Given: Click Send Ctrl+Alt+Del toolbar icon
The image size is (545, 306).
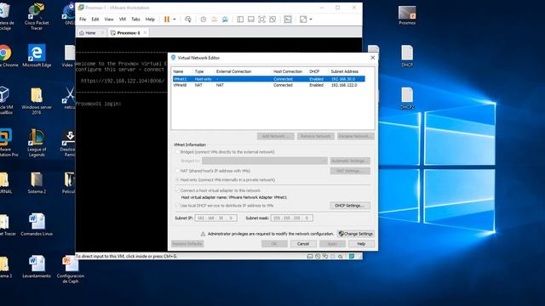Looking at the screenshot, I should coord(188,20).
